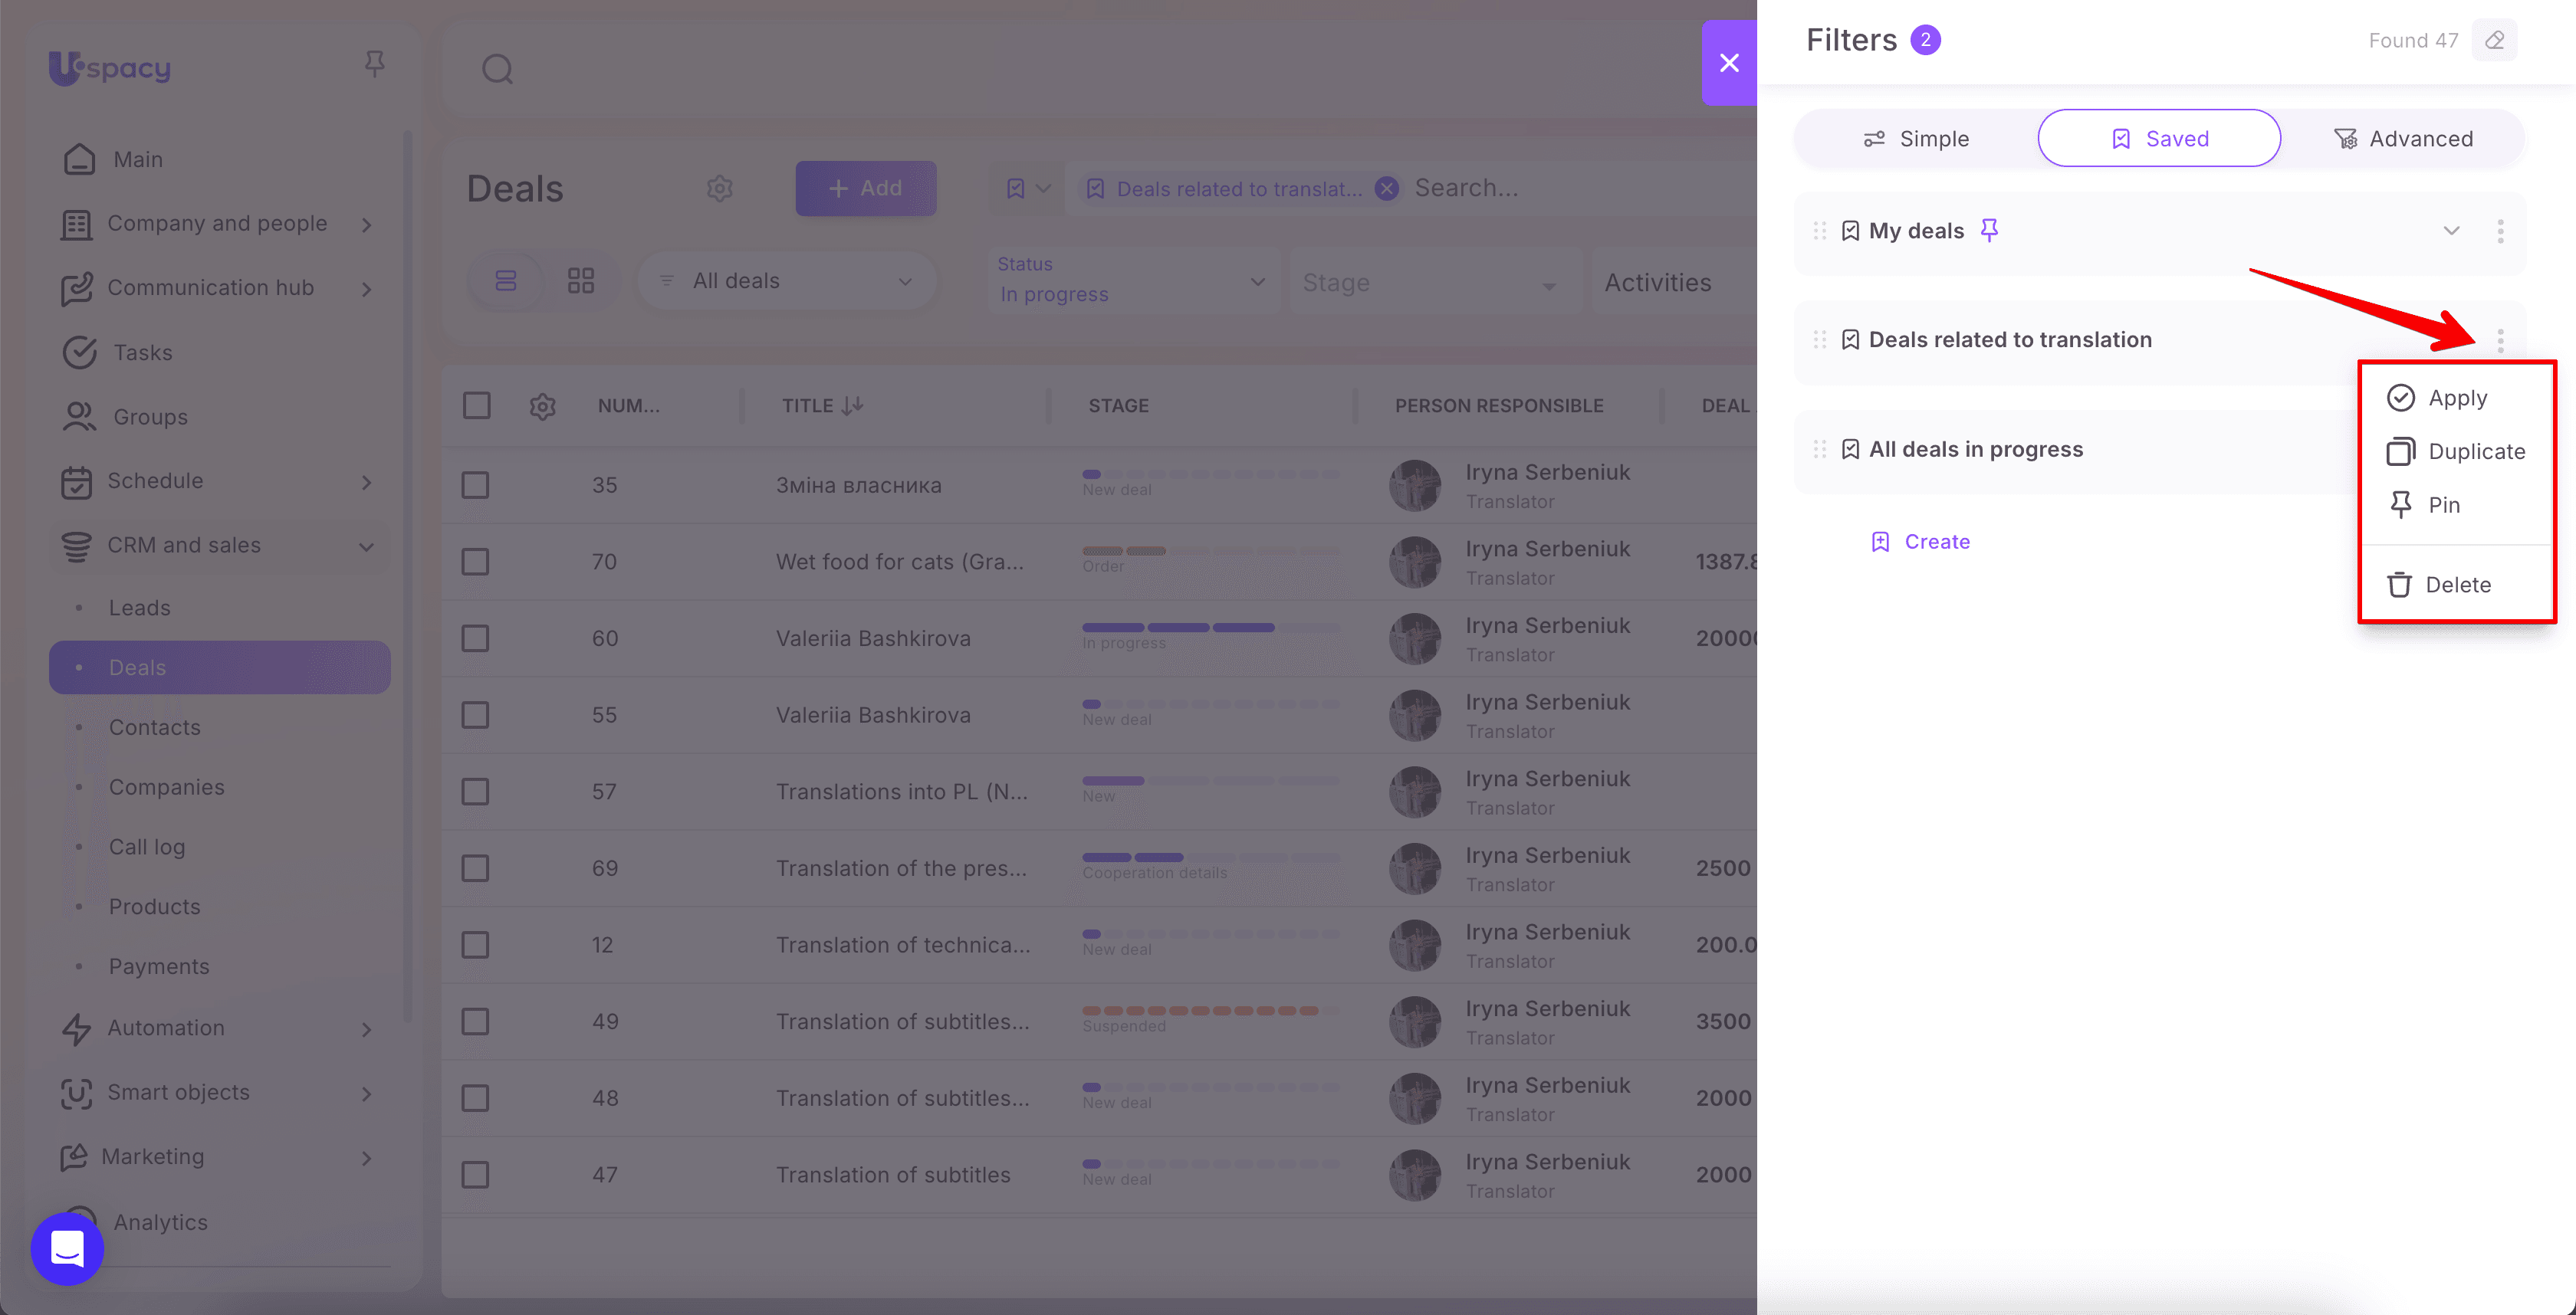2576x1315 pixels.
Task: Create a new saved filter
Action: click(x=1920, y=542)
